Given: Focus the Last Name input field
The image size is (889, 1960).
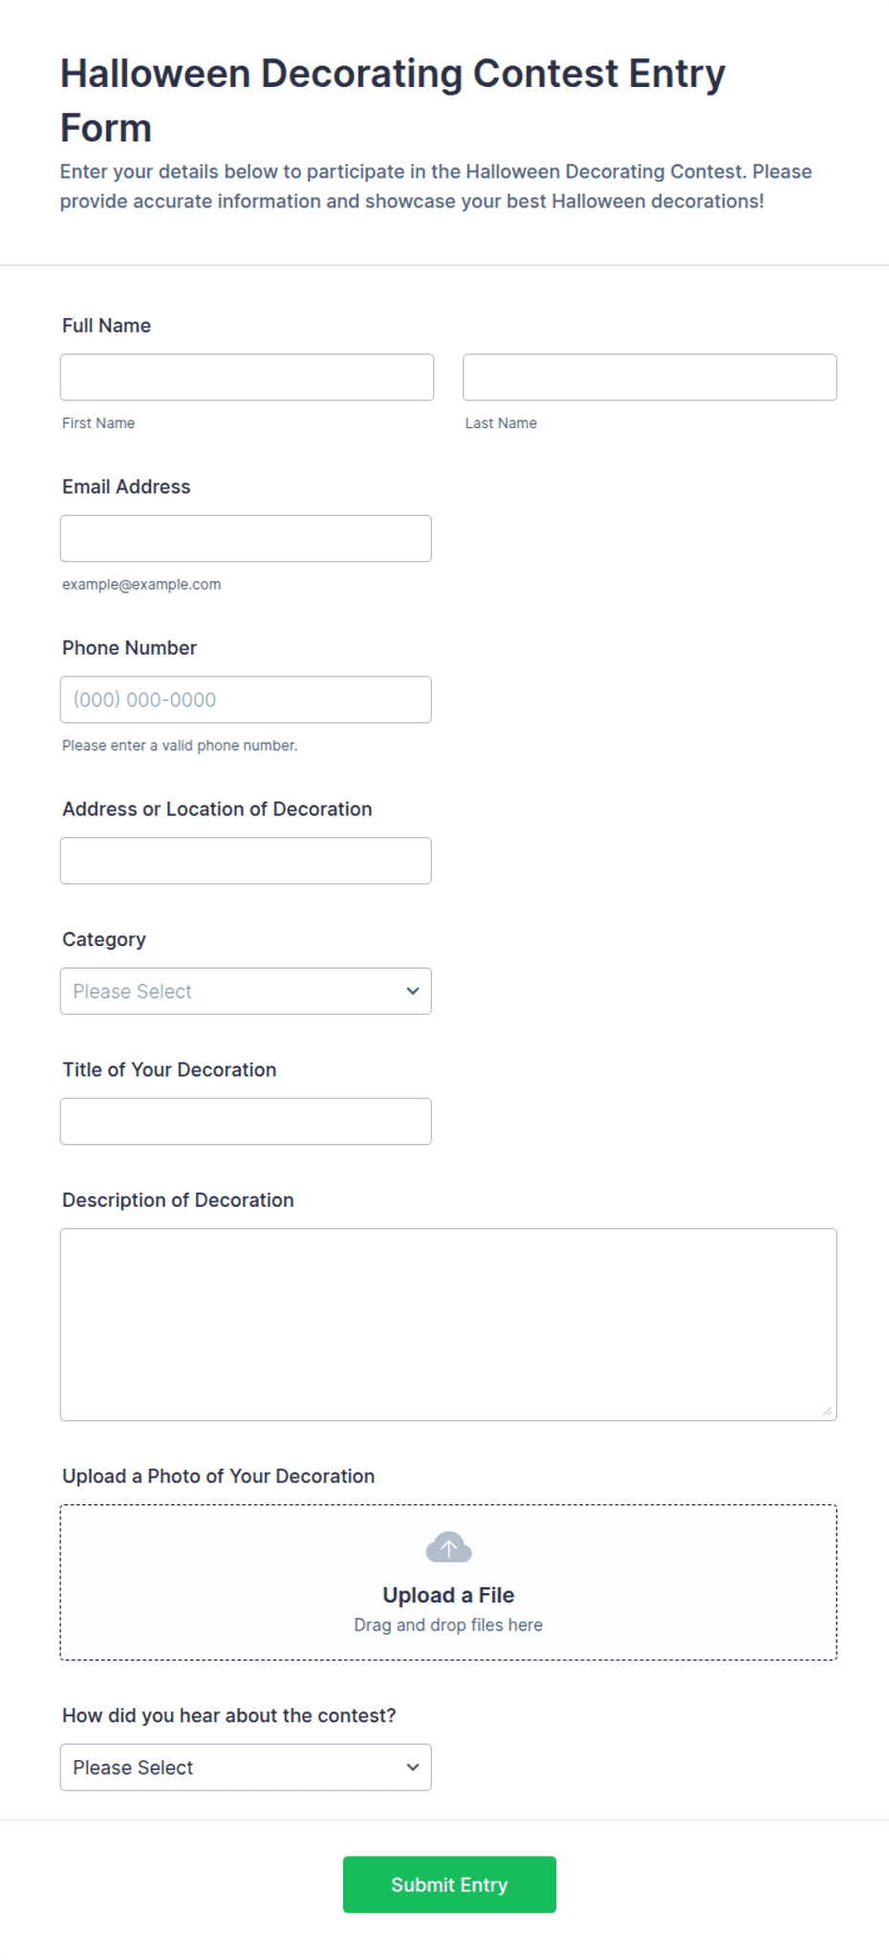Looking at the screenshot, I should click(650, 377).
